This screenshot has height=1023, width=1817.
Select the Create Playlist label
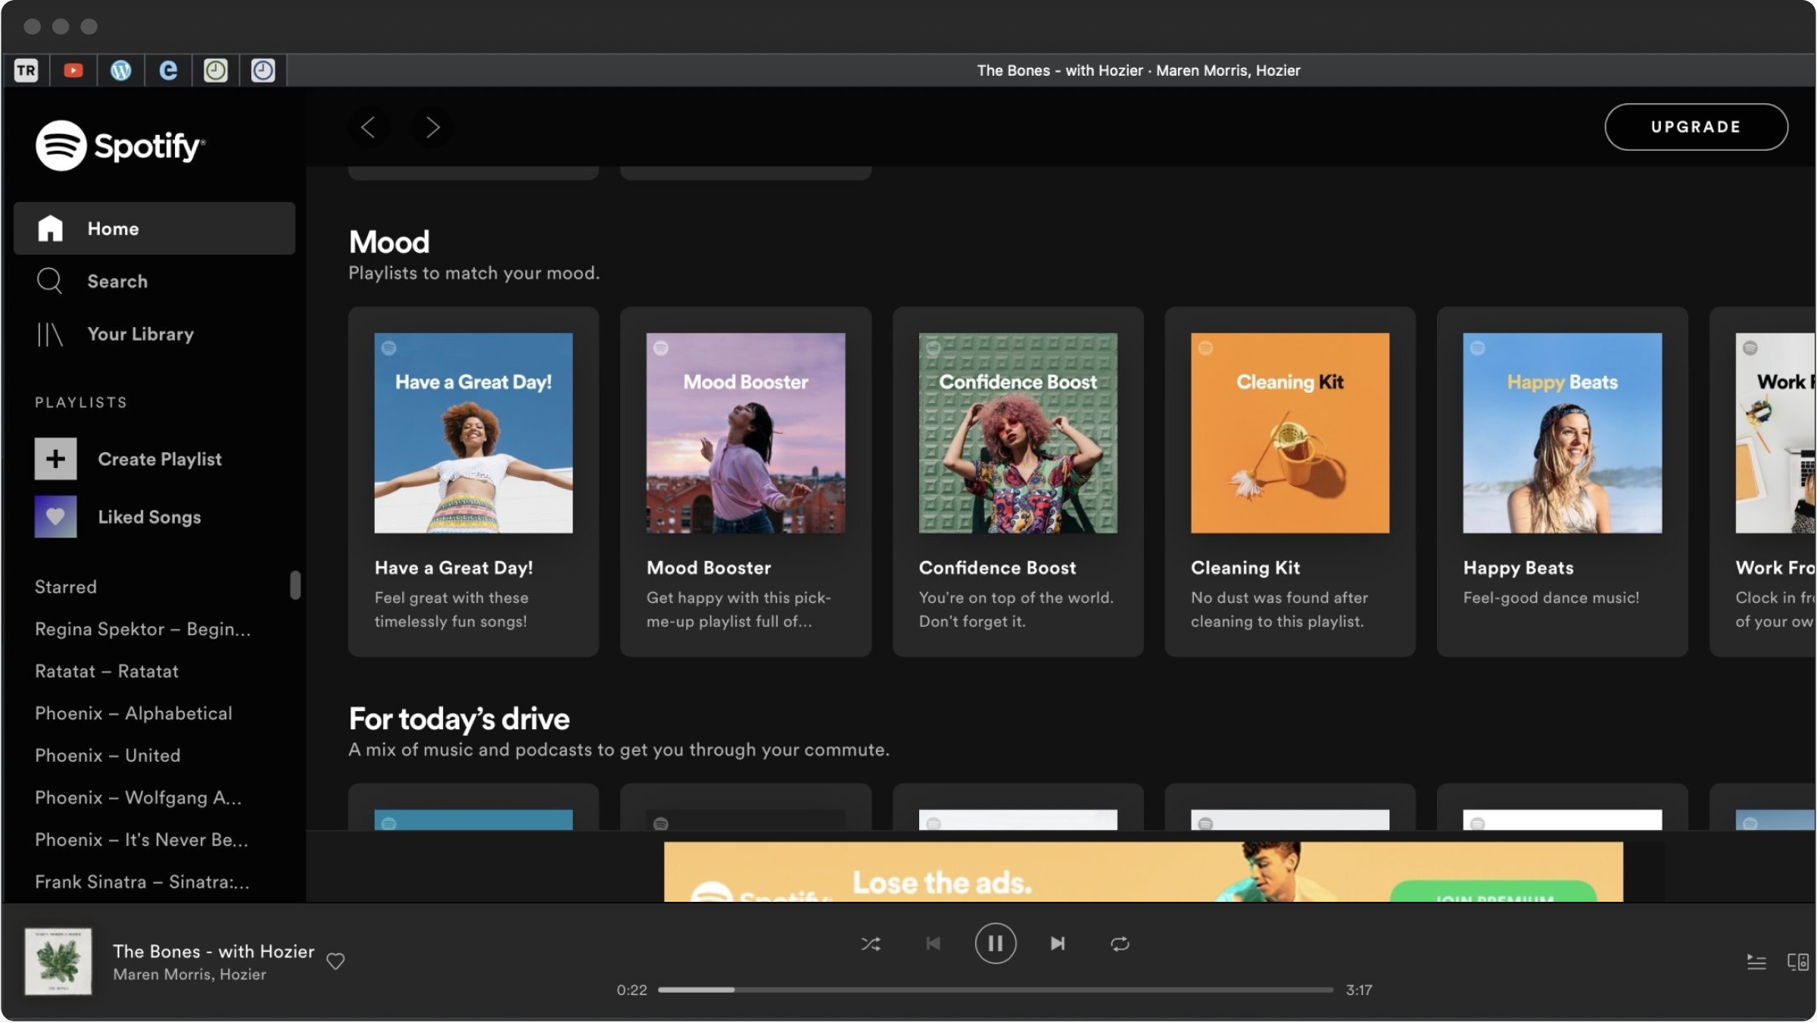coord(160,459)
